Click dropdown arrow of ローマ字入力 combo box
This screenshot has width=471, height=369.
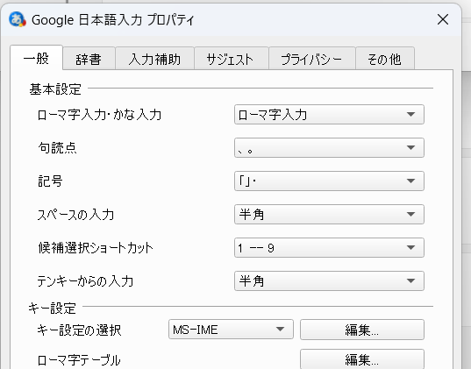click(x=410, y=115)
